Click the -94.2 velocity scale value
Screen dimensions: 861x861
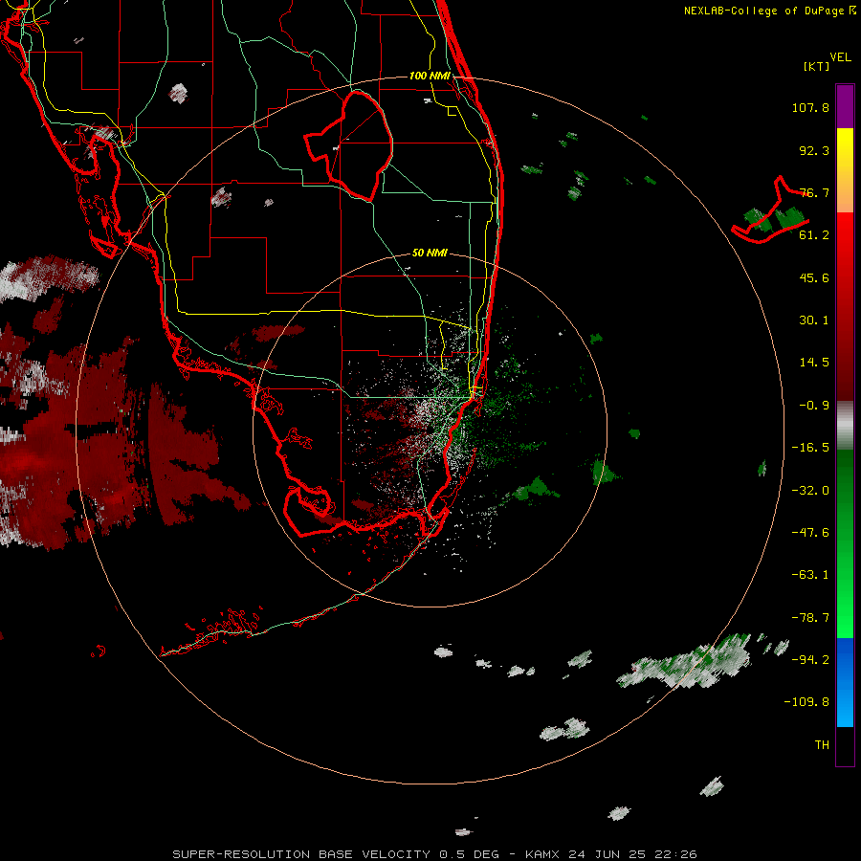coord(810,660)
